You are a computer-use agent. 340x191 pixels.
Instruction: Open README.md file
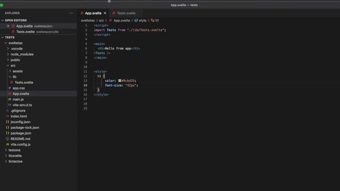click(x=20, y=138)
